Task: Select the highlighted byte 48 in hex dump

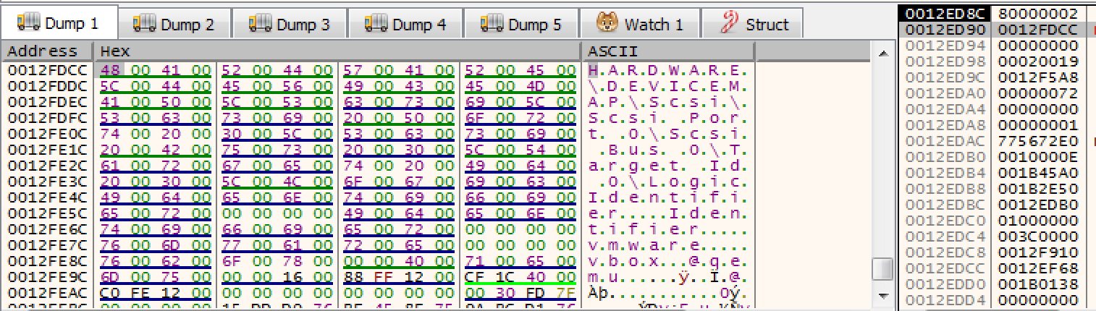Action: click(x=110, y=70)
